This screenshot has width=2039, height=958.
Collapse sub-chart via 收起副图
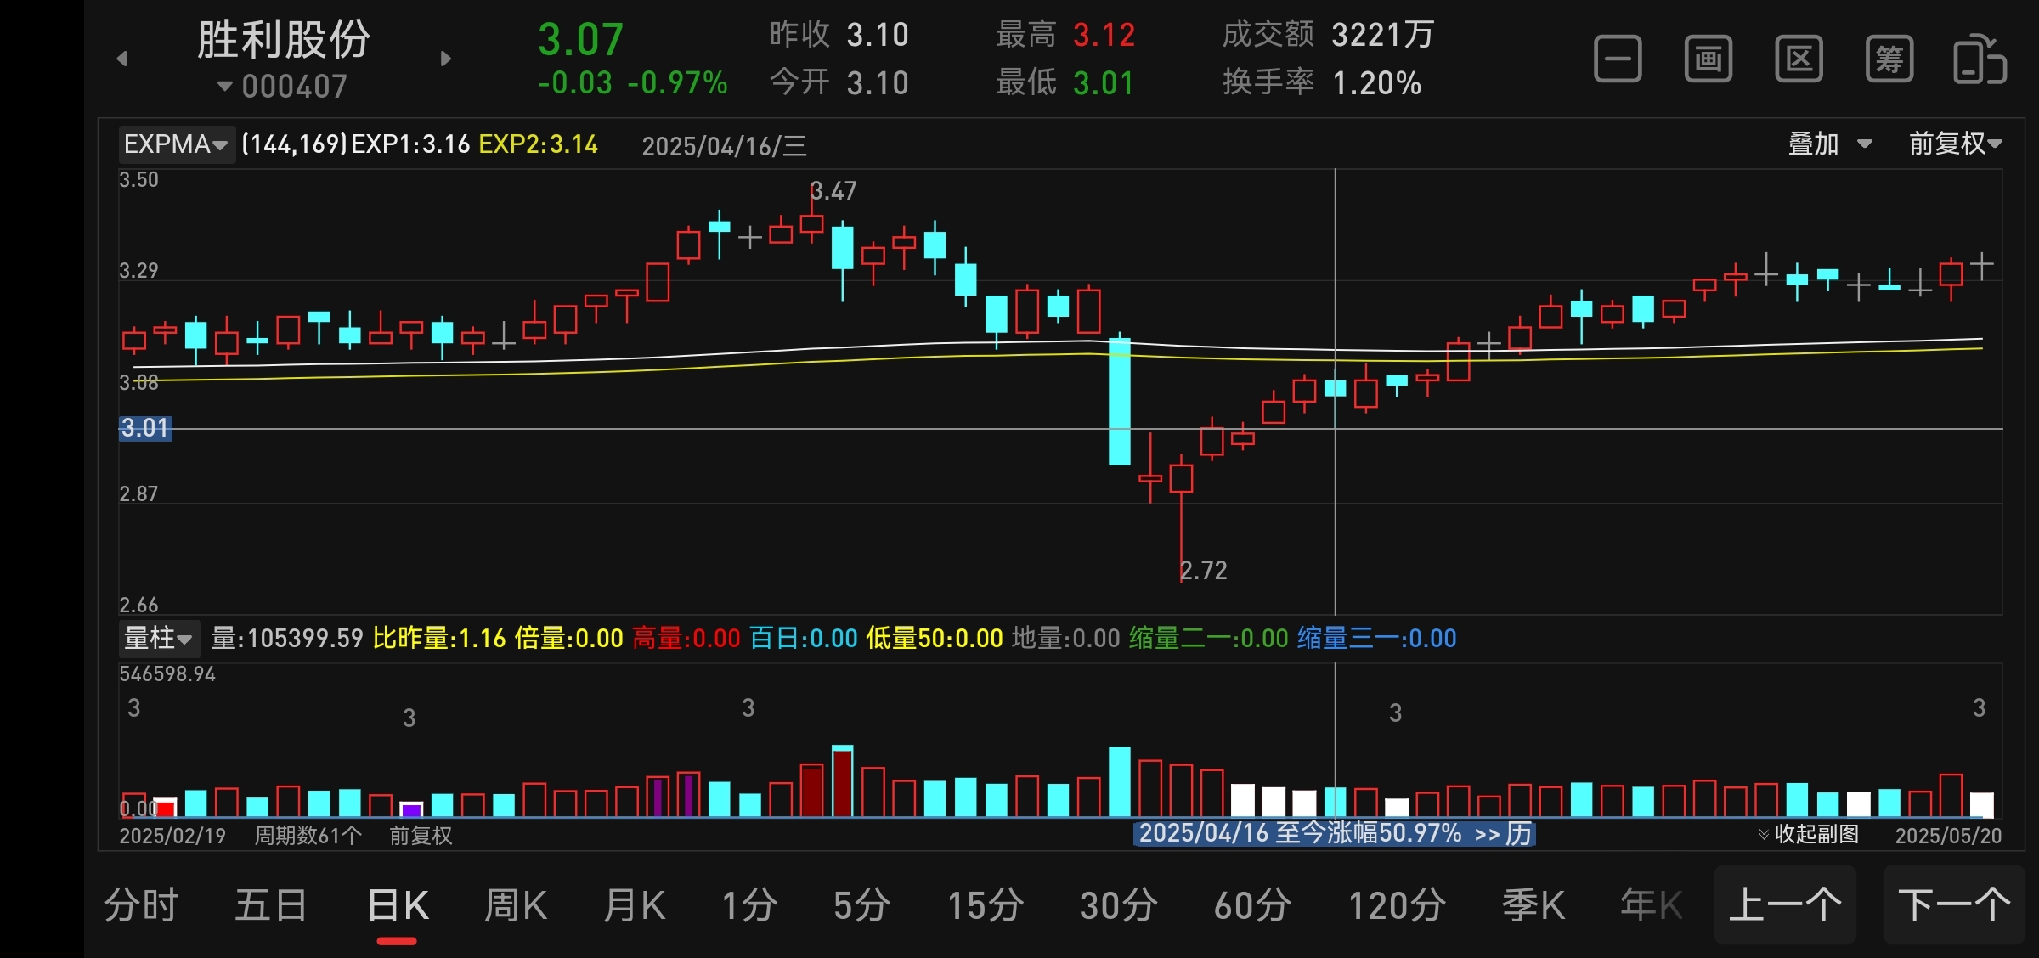click(1809, 834)
